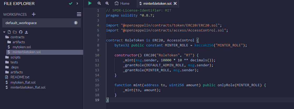Open the default_workspace dropdown

pyautogui.click(x=42, y=23)
